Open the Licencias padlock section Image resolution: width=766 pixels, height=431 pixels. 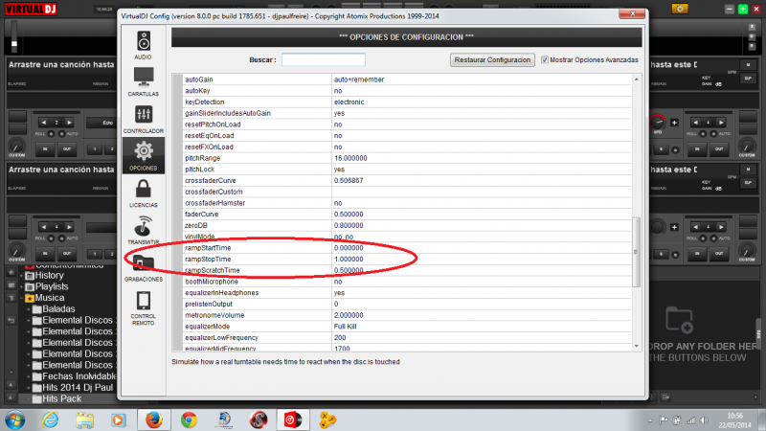143,193
